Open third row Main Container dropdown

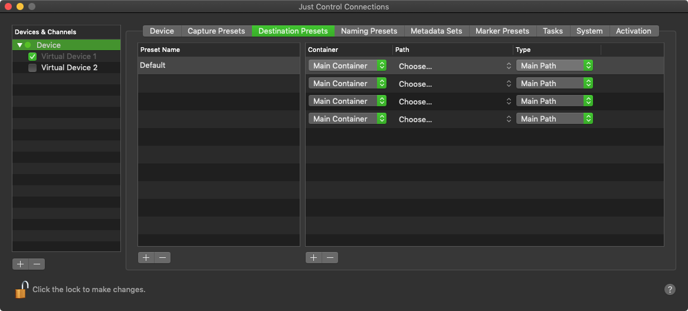(x=348, y=101)
